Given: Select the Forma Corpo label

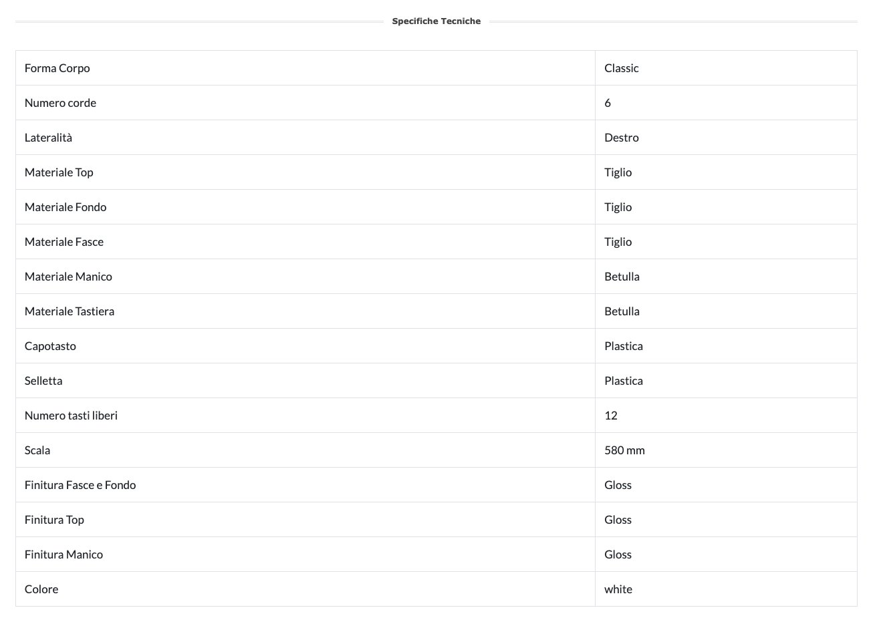Looking at the screenshot, I should pos(57,68).
